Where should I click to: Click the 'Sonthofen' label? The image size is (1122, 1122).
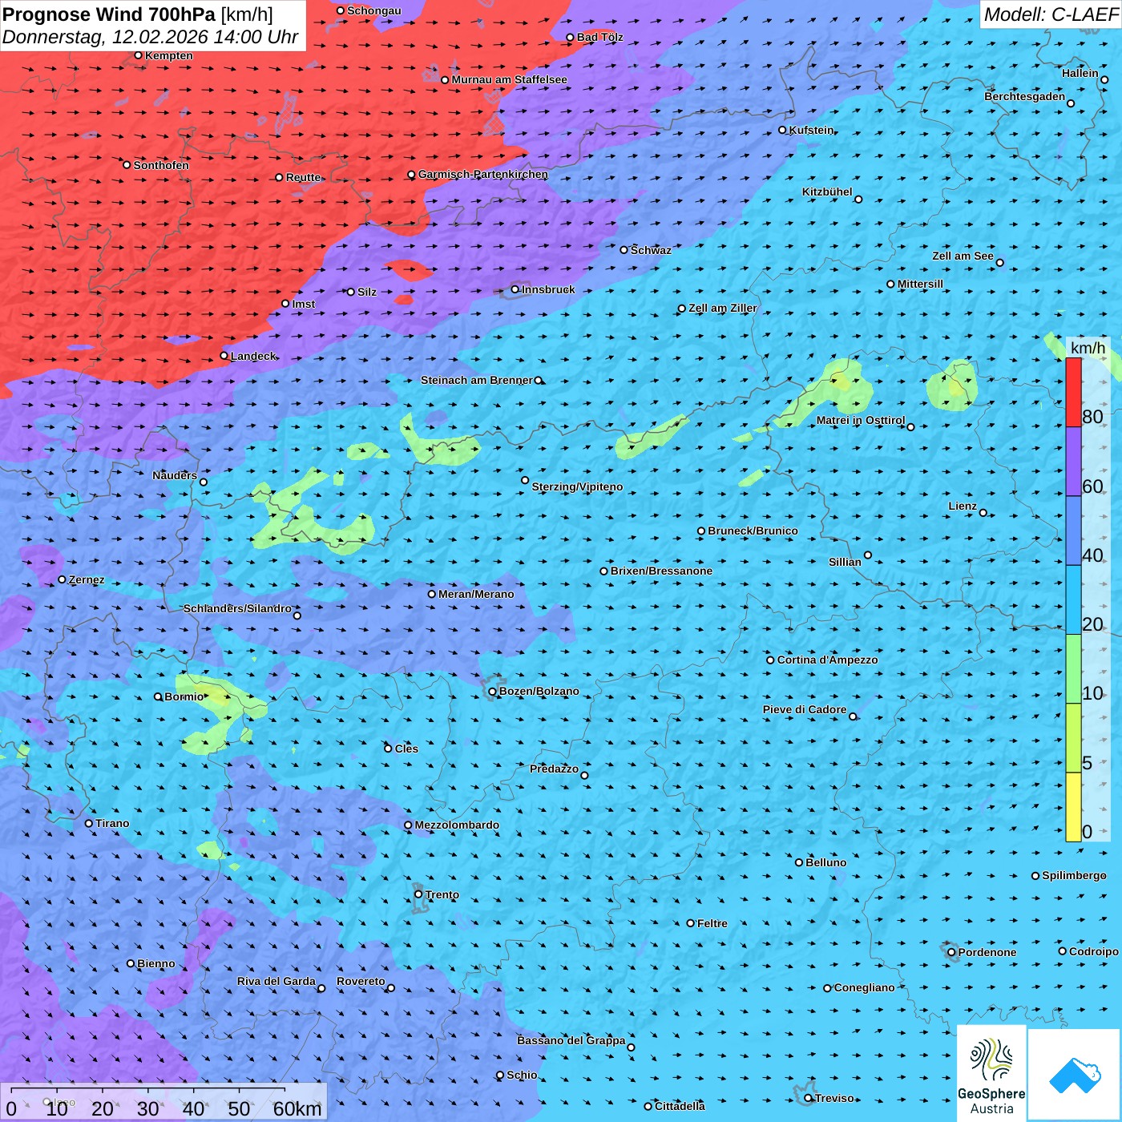pos(161,165)
